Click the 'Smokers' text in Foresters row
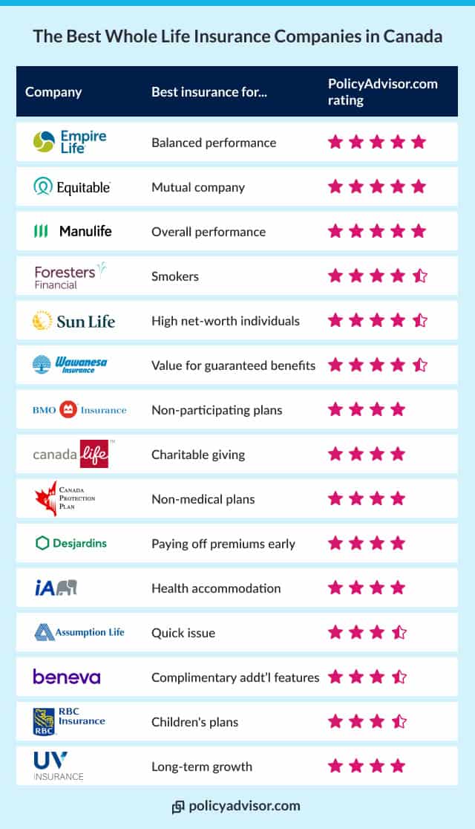Screen dimensions: 475x829 point(175,276)
